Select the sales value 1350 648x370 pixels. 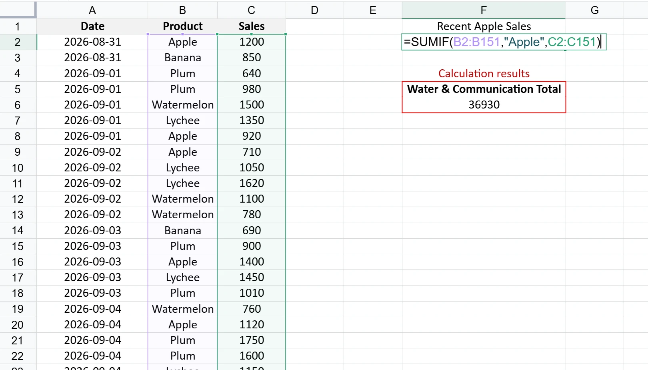[x=251, y=120]
